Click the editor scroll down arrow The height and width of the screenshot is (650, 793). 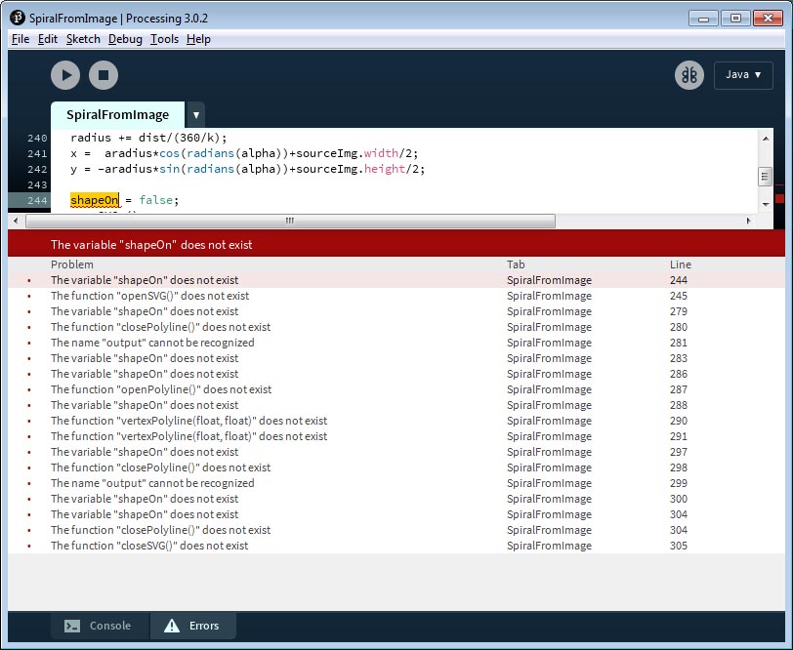(x=766, y=204)
